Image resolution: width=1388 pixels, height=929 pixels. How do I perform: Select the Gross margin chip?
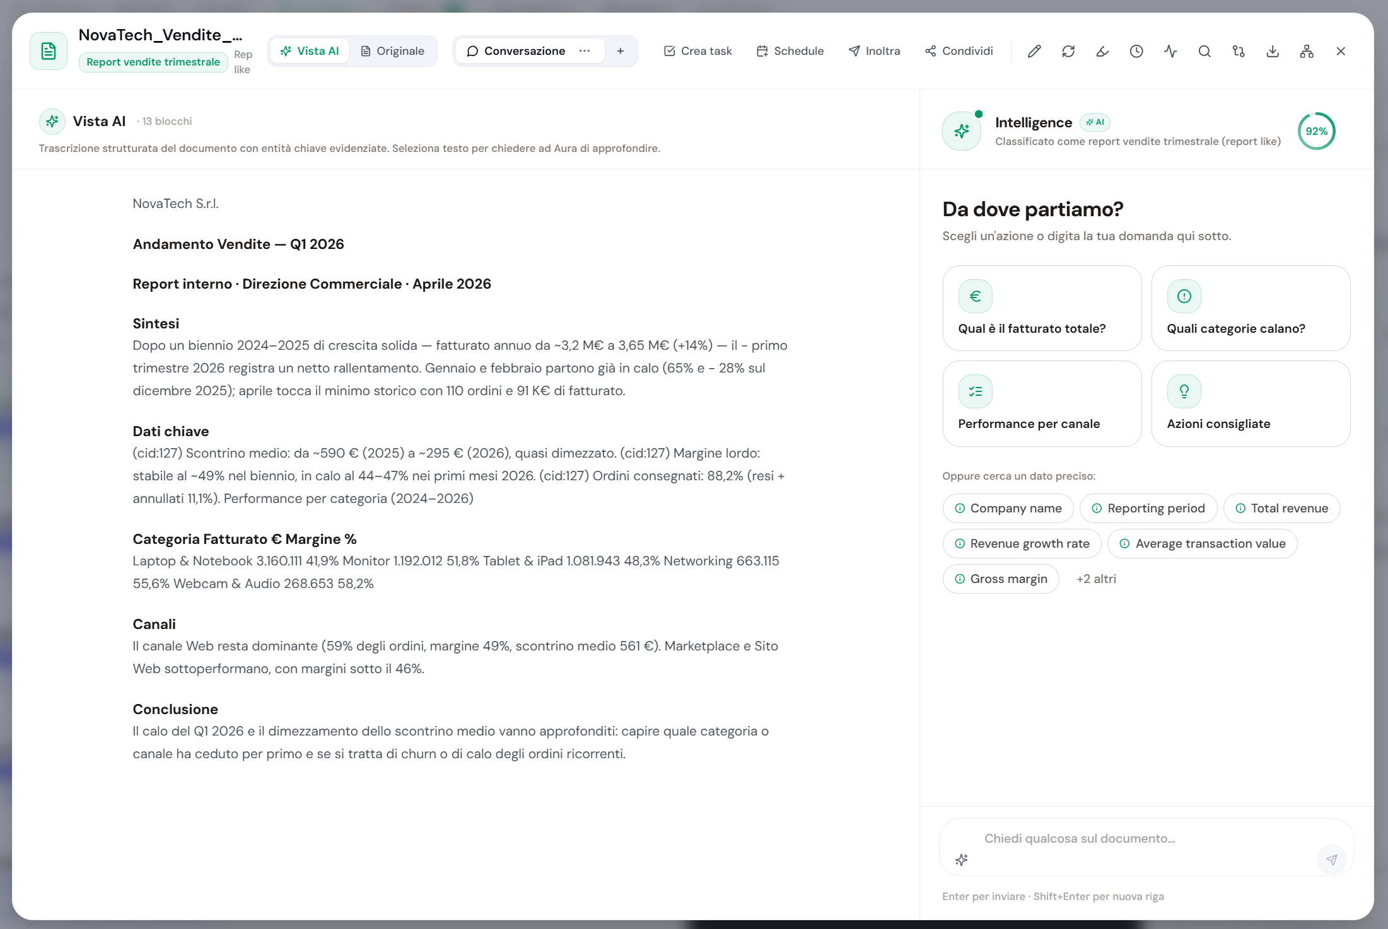[1001, 579]
